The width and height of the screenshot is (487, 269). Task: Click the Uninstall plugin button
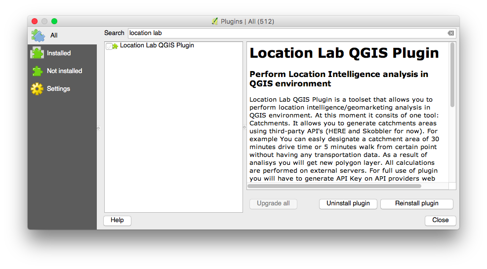pyautogui.click(x=348, y=203)
